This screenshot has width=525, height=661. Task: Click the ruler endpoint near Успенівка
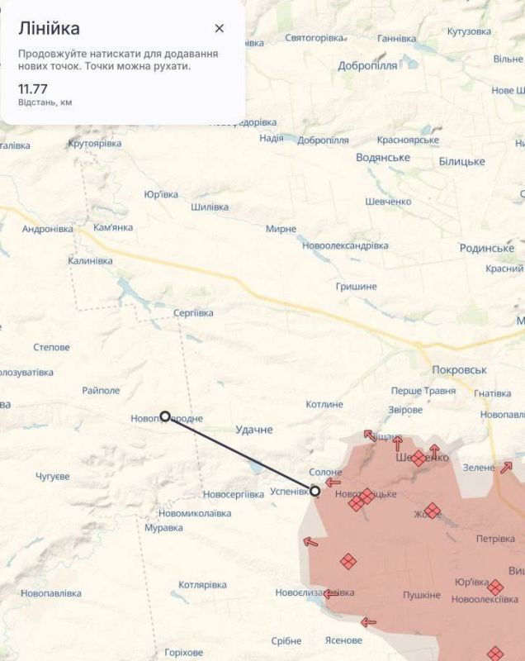pyautogui.click(x=315, y=490)
